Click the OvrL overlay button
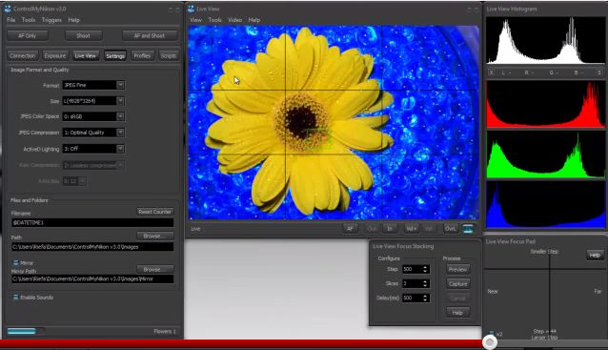608x350 pixels. coord(450,229)
